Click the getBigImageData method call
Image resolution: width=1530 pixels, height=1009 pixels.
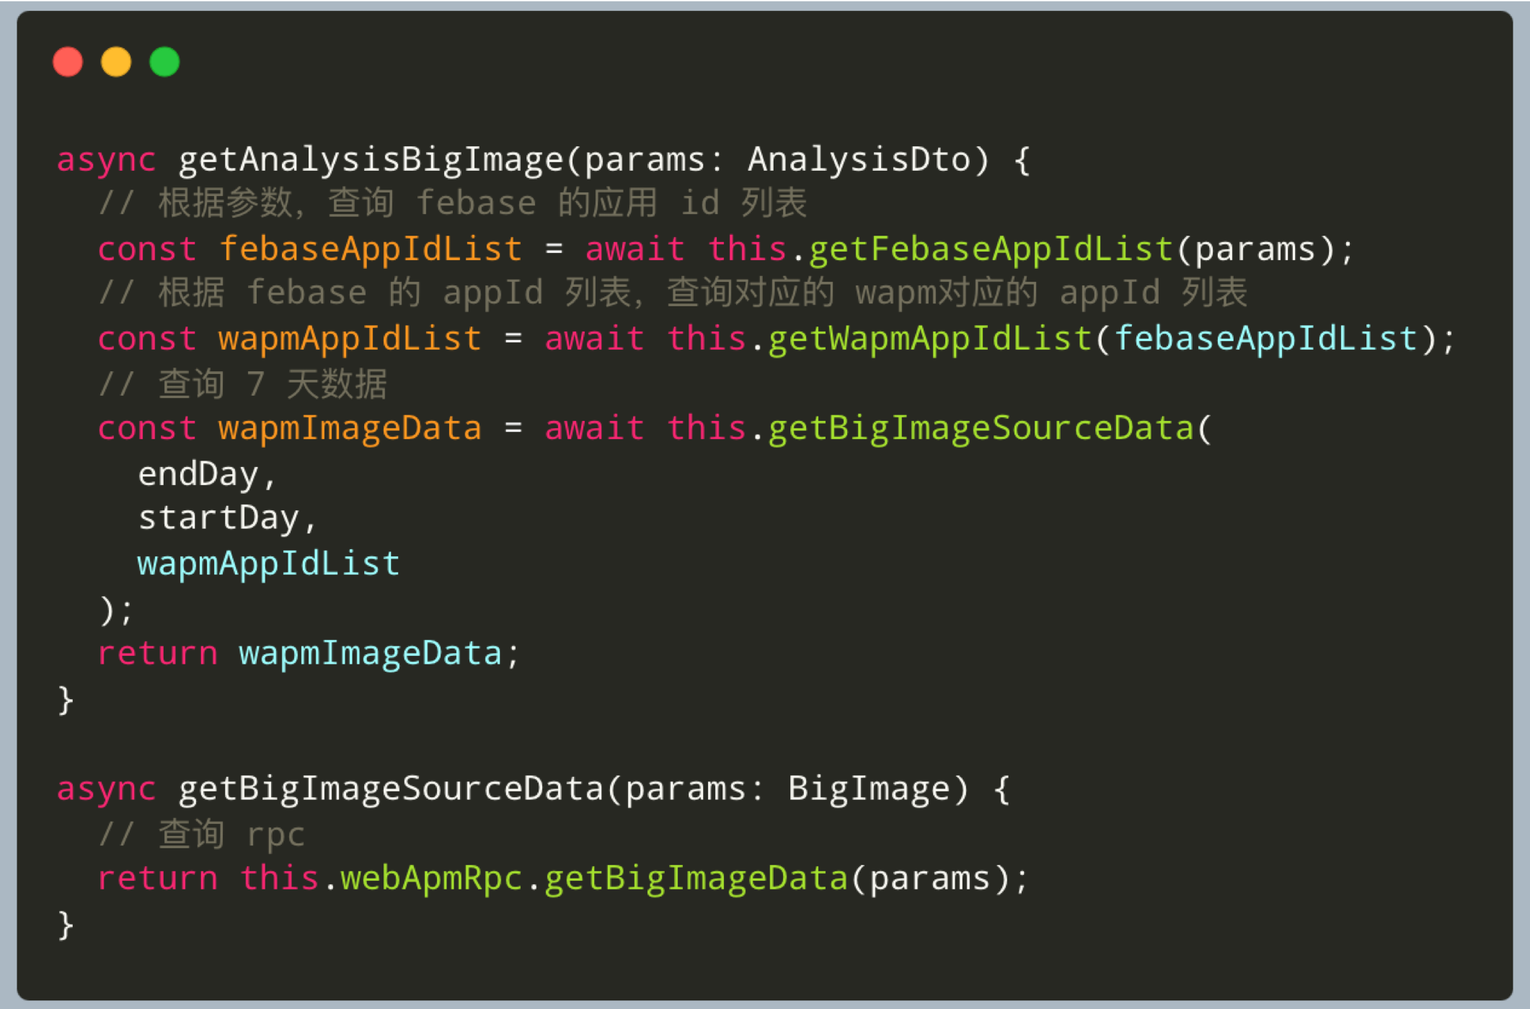coord(696,879)
